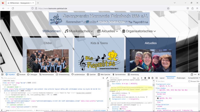Toggle pseudo-class panel with .hov
200x112 pixels.
click(134, 78)
